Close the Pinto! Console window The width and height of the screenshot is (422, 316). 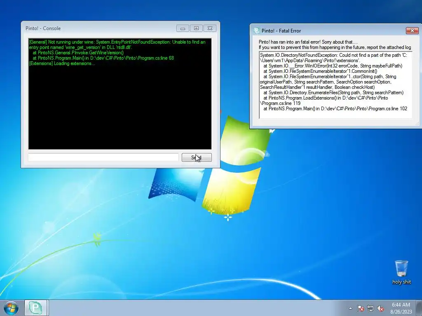[210, 28]
